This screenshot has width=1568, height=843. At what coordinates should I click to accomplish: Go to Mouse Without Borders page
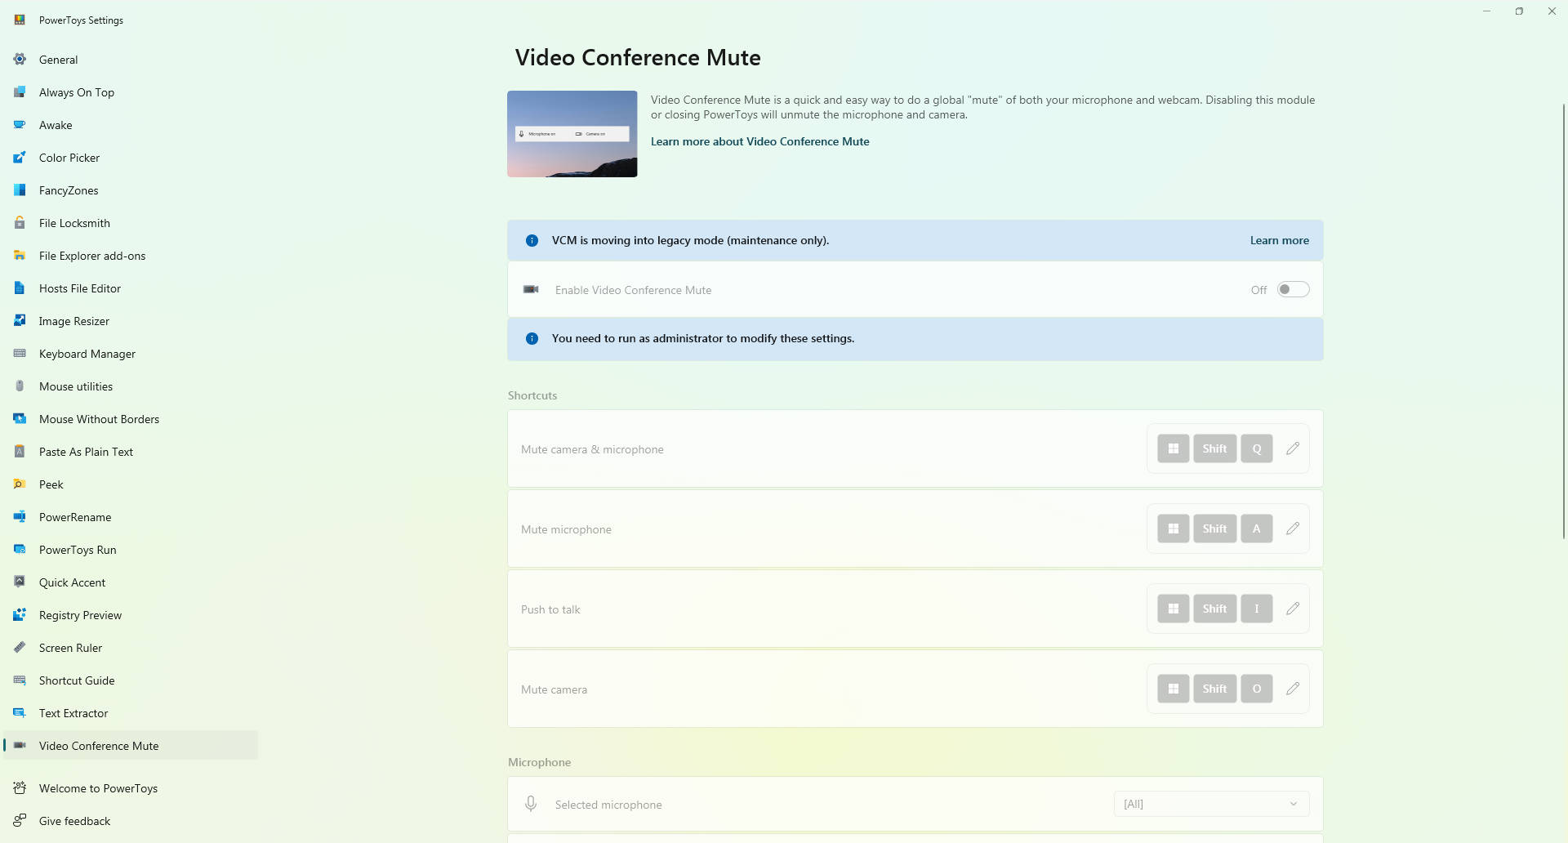coord(99,419)
